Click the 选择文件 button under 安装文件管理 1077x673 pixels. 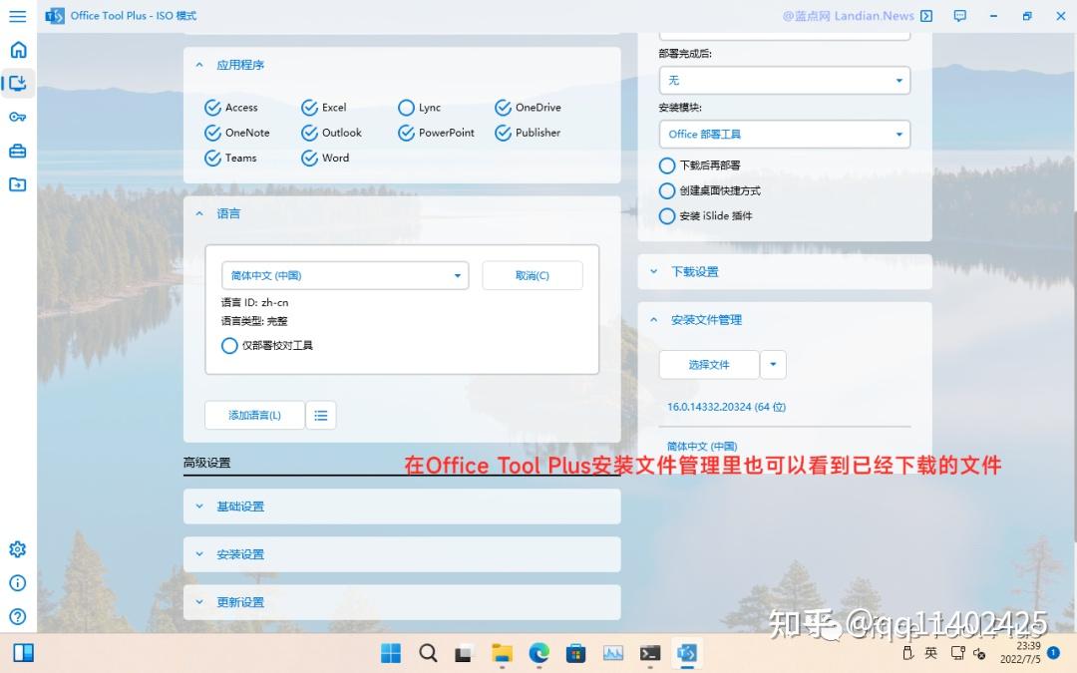708,364
